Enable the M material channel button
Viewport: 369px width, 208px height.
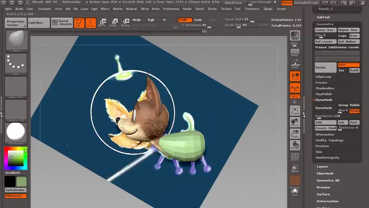(164, 20)
